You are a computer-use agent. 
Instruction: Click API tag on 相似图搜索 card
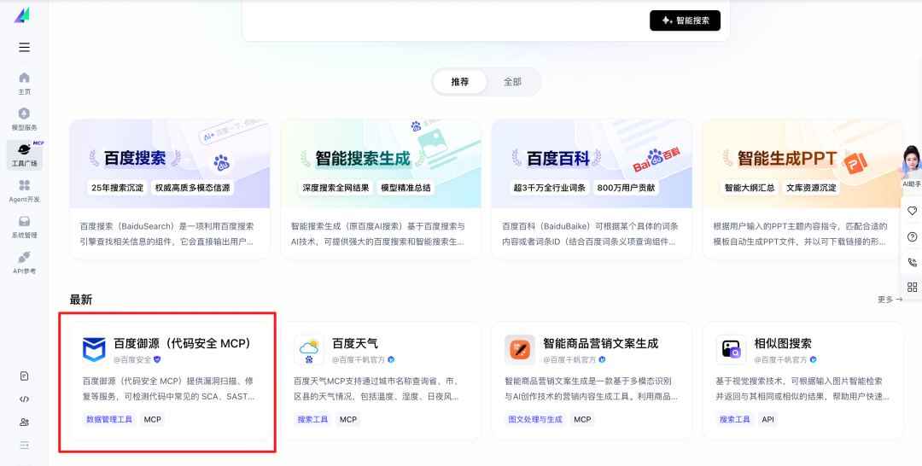tap(768, 420)
